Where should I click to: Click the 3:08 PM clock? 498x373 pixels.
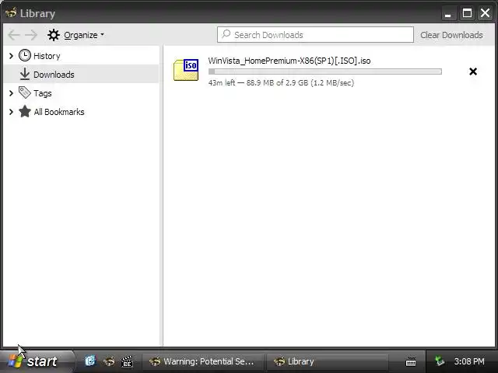click(x=469, y=361)
